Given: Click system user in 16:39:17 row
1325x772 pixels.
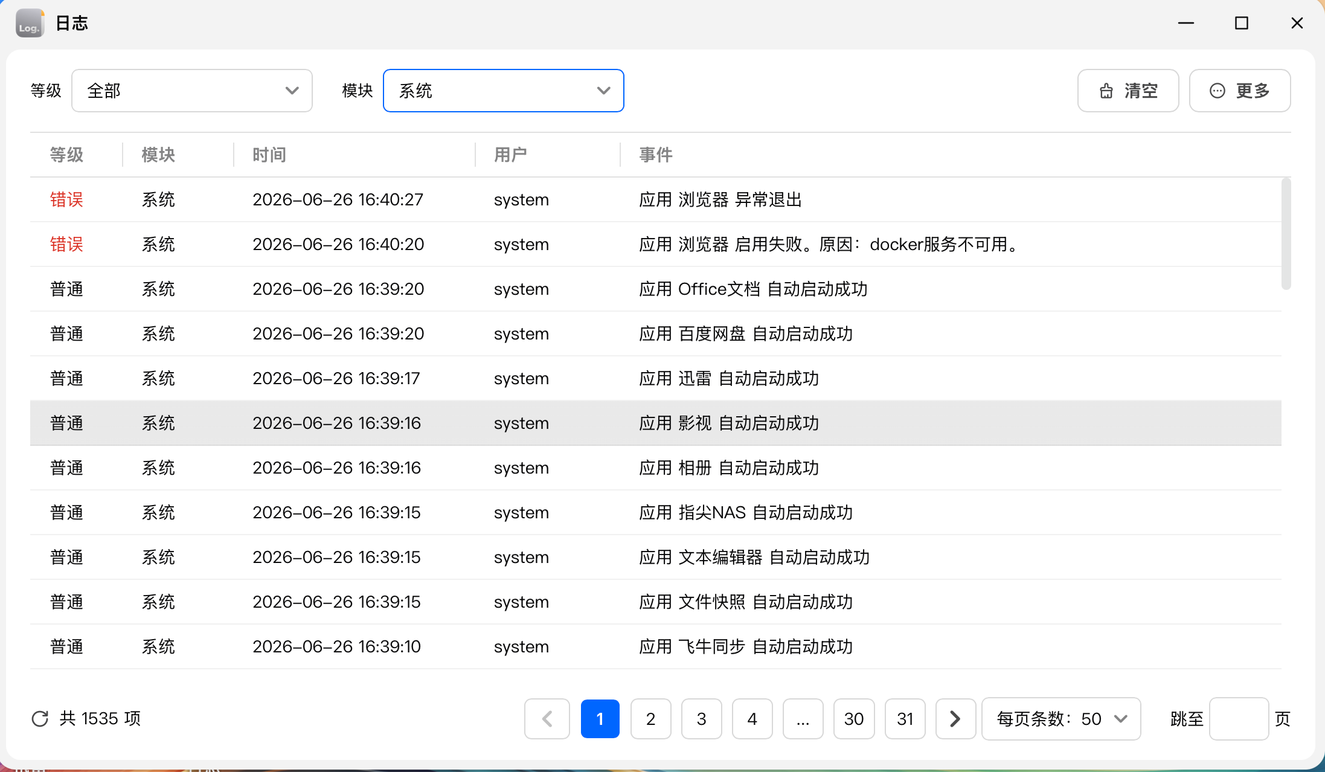Looking at the screenshot, I should pos(521,379).
